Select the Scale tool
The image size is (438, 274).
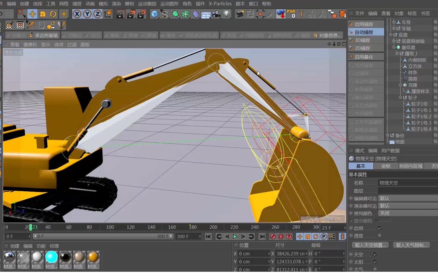point(42,14)
